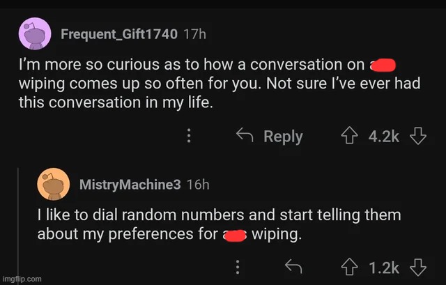
Task: Open MistryMachine3's orange avatar
Action: [x=54, y=185]
